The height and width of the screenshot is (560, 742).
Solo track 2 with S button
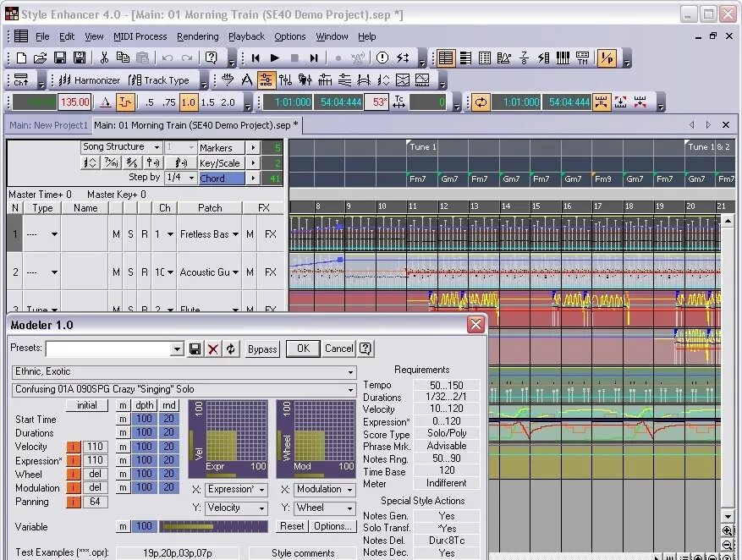click(x=130, y=272)
